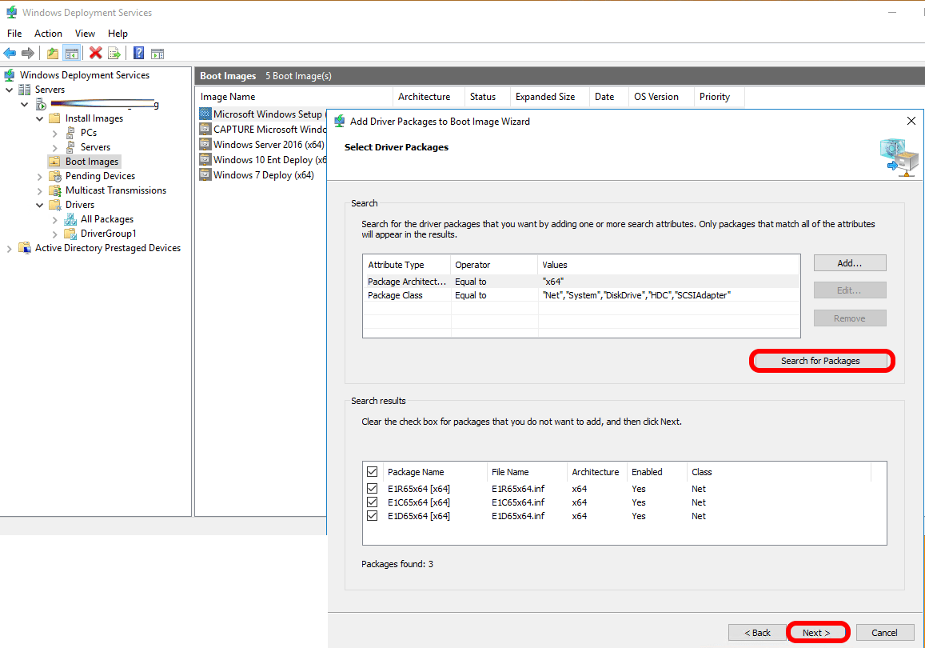Screen dimensions: 925x648
Task: Click the Search for Packages button
Action: tap(821, 361)
